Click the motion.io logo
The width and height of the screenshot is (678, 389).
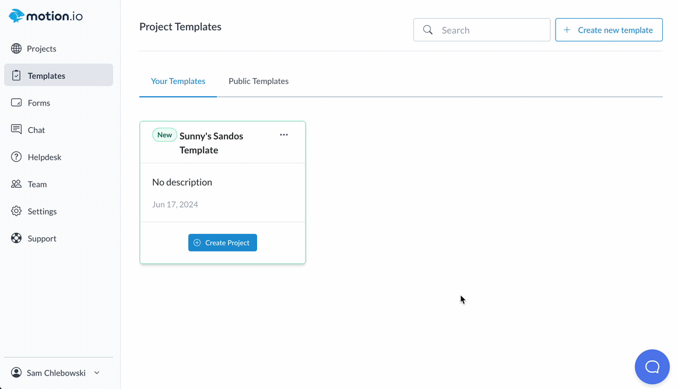(x=45, y=16)
